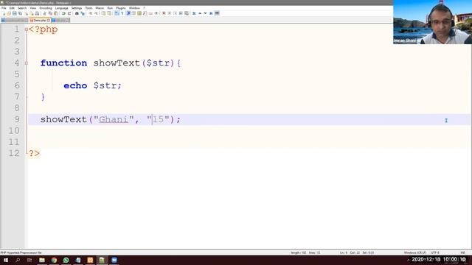Toggle the indent guide icon

[x=128, y=13]
